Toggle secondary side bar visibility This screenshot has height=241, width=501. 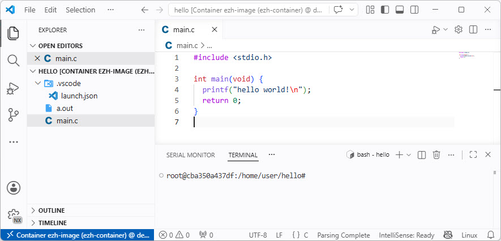click(414, 10)
